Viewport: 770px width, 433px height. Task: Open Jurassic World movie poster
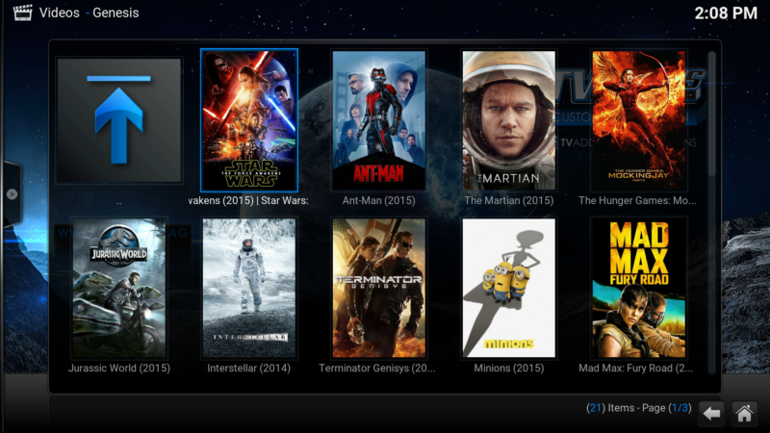pyautogui.click(x=118, y=288)
